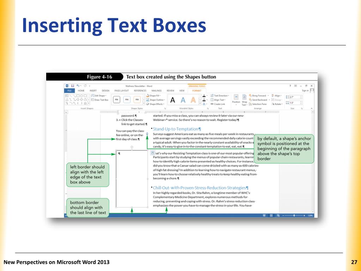Open the Selection Pane

(258, 104)
